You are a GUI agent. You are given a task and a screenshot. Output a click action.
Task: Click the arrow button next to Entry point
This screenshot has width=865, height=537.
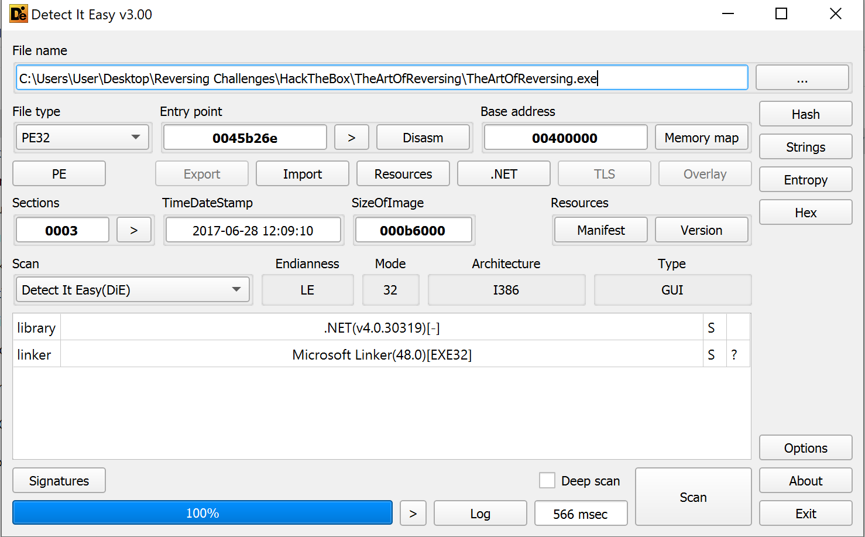(x=351, y=138)
